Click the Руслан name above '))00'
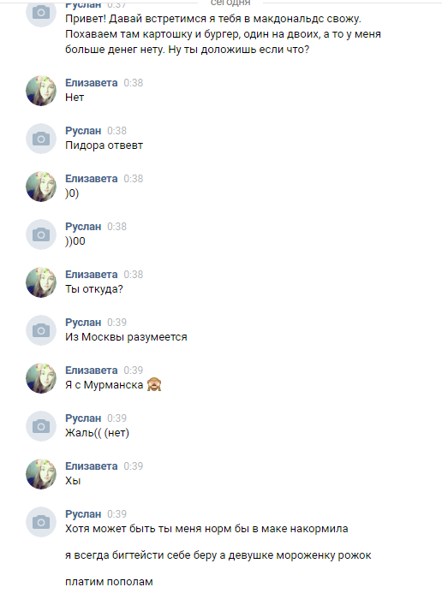Image resolution: width=442 pixels, height=593 pixels. pyautogui.click(x=83, y=226)
